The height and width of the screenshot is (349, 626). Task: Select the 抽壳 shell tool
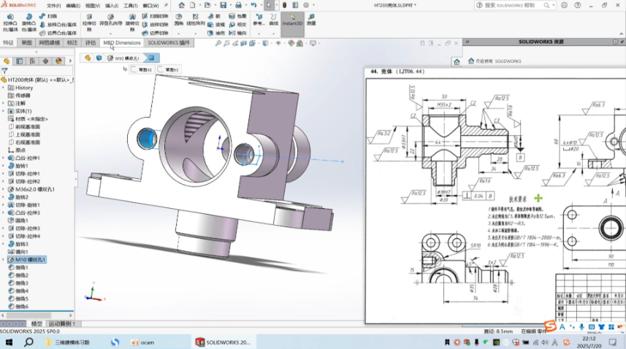click(x=216, y=33)
